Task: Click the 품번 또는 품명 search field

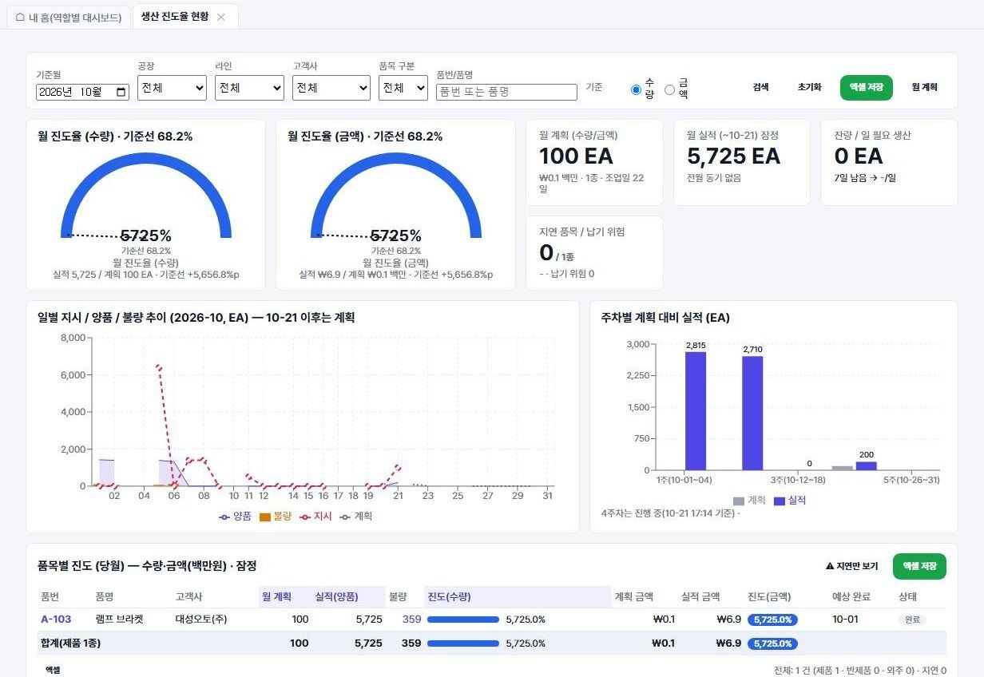Action: 506,92
